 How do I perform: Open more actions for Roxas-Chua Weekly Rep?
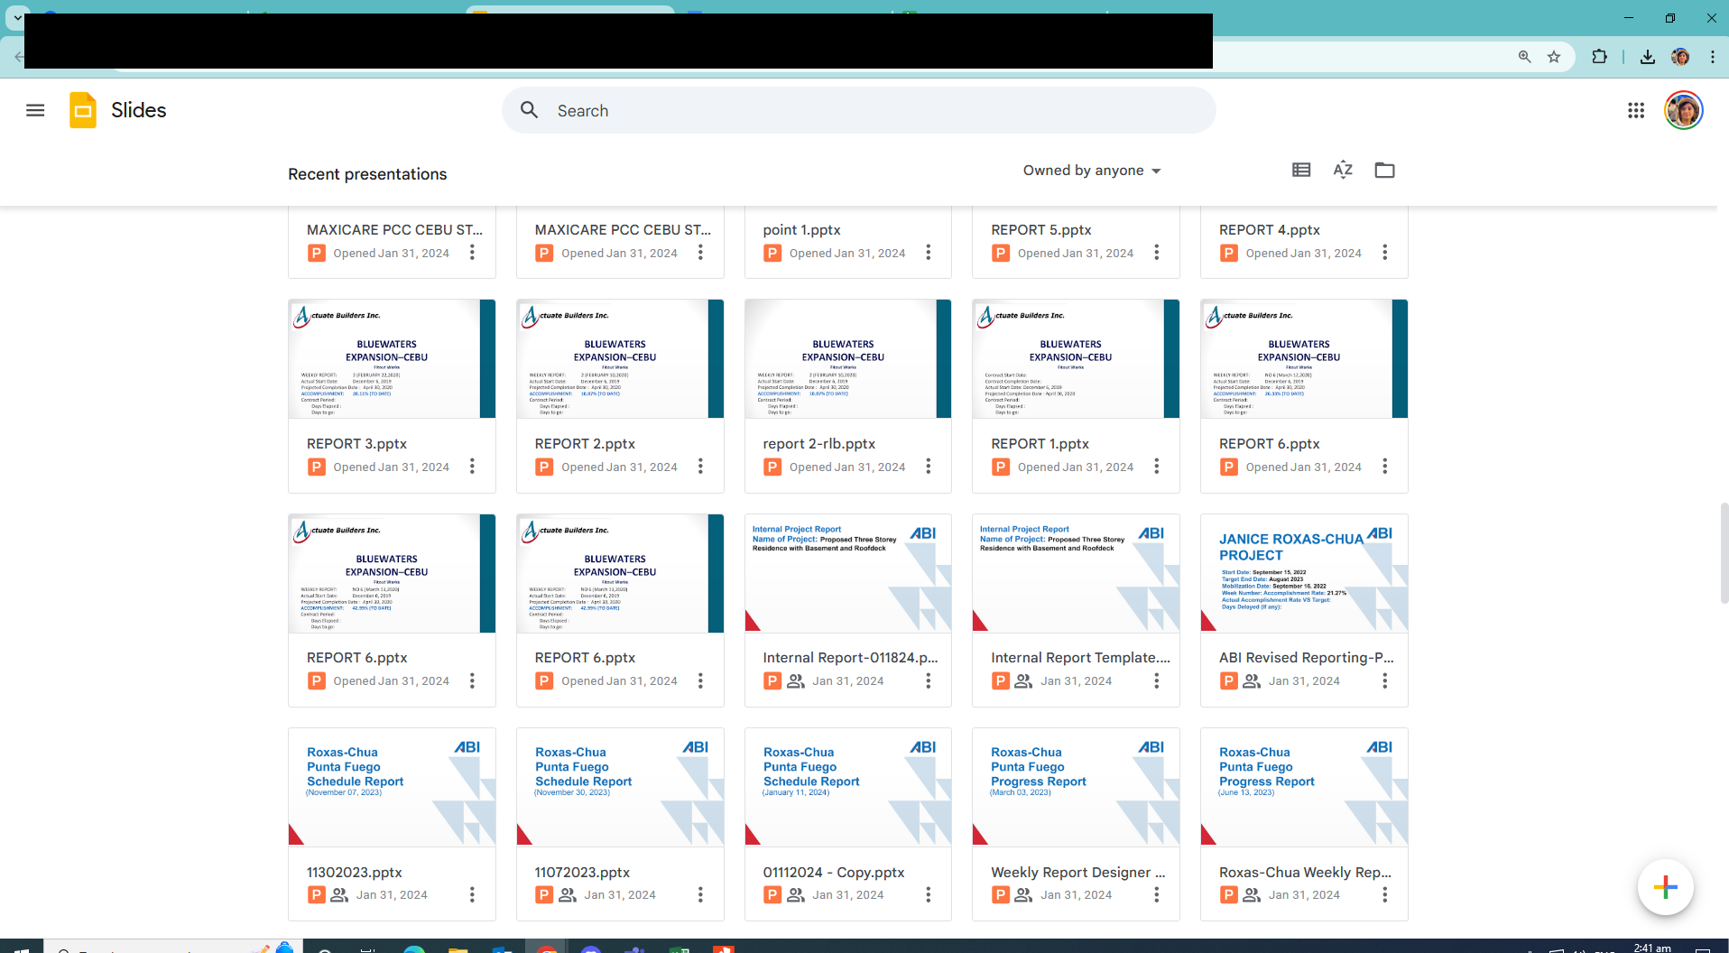tap(1384, 894)
